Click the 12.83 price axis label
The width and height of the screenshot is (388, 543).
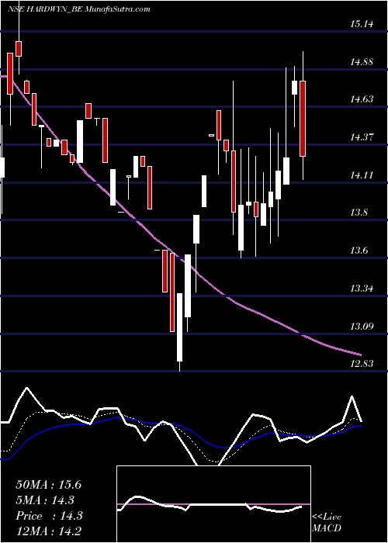pyautogui.click(x=362, y=364)
